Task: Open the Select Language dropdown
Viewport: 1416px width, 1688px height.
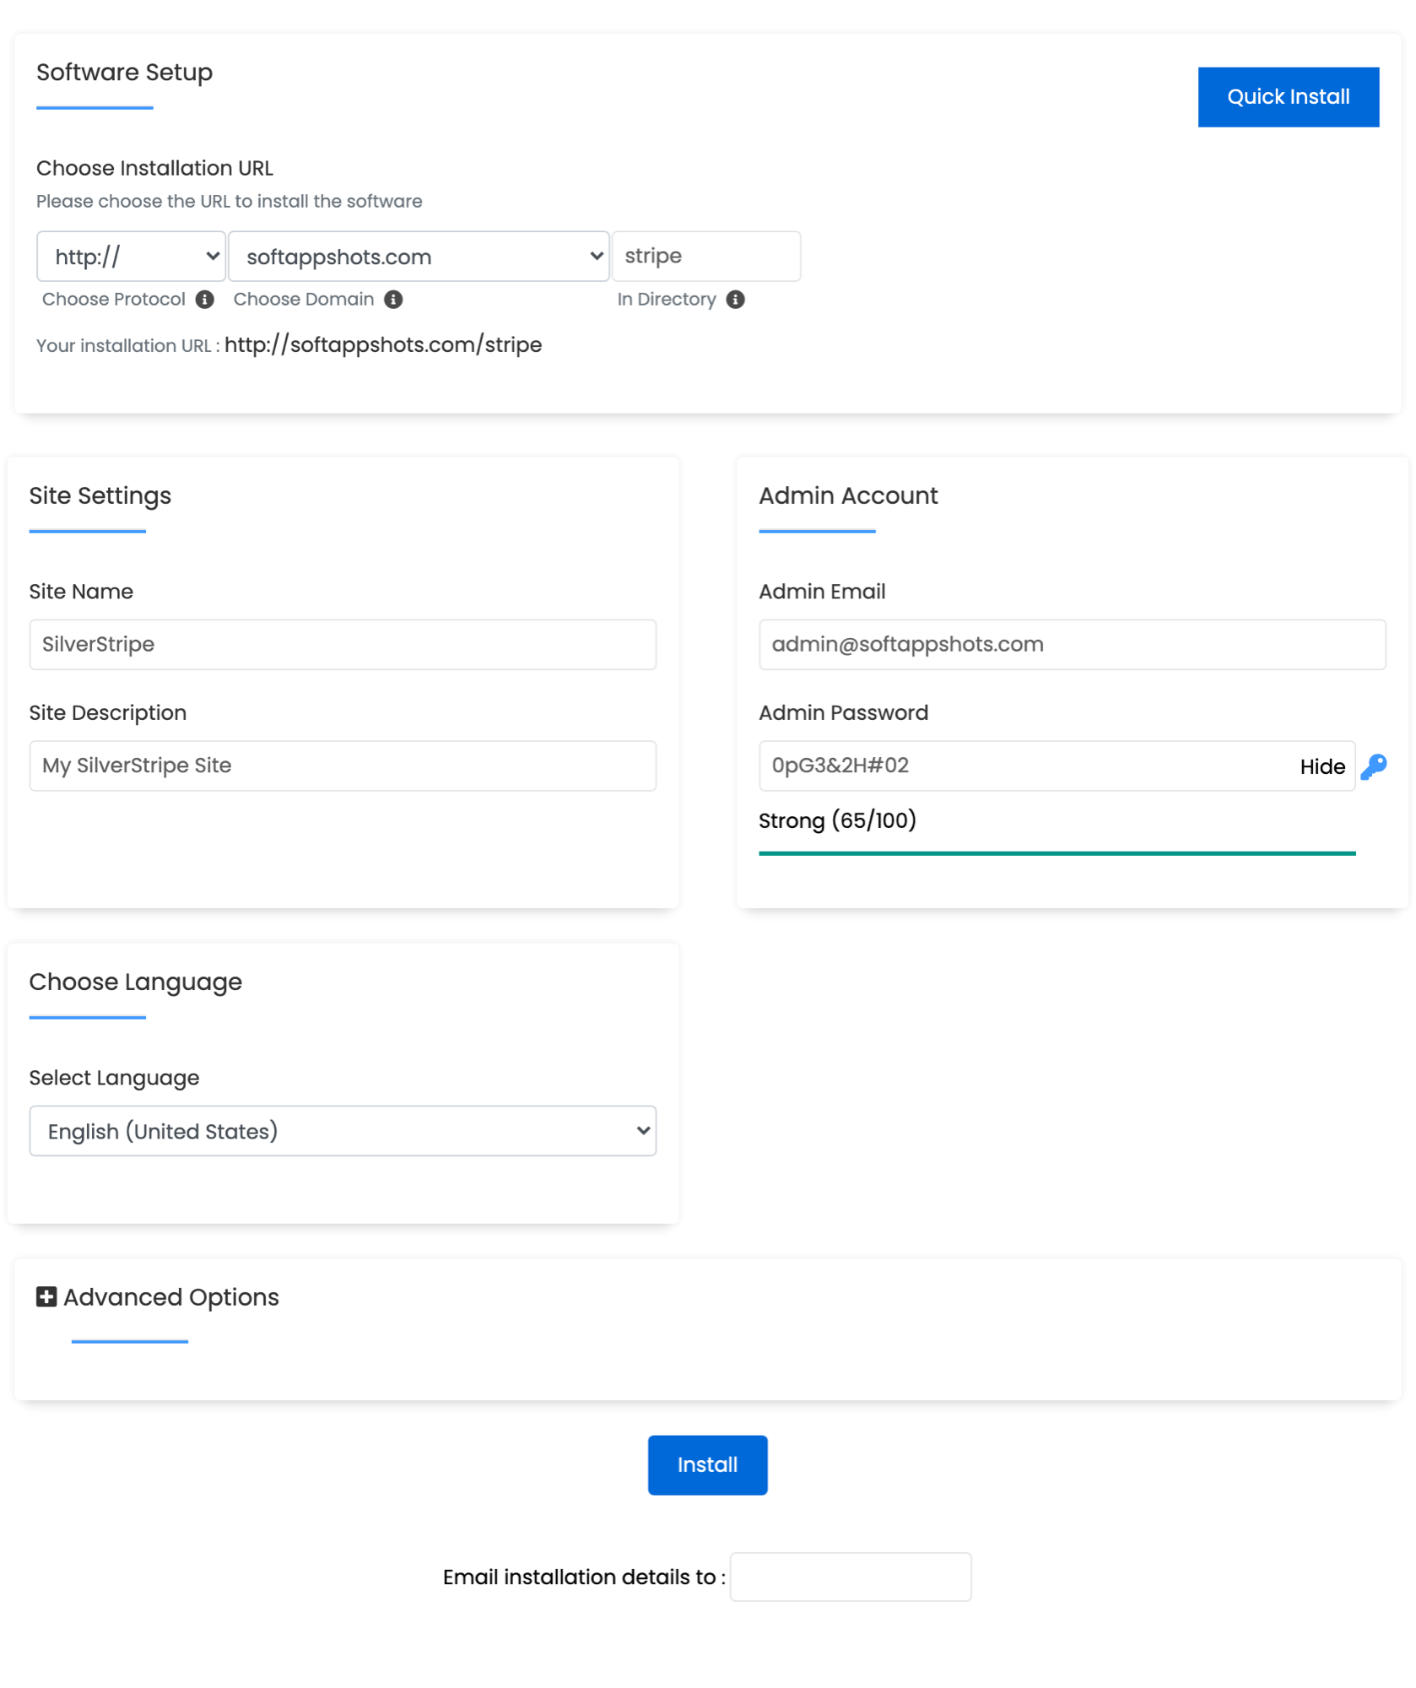Action: tap(342, 1131)
